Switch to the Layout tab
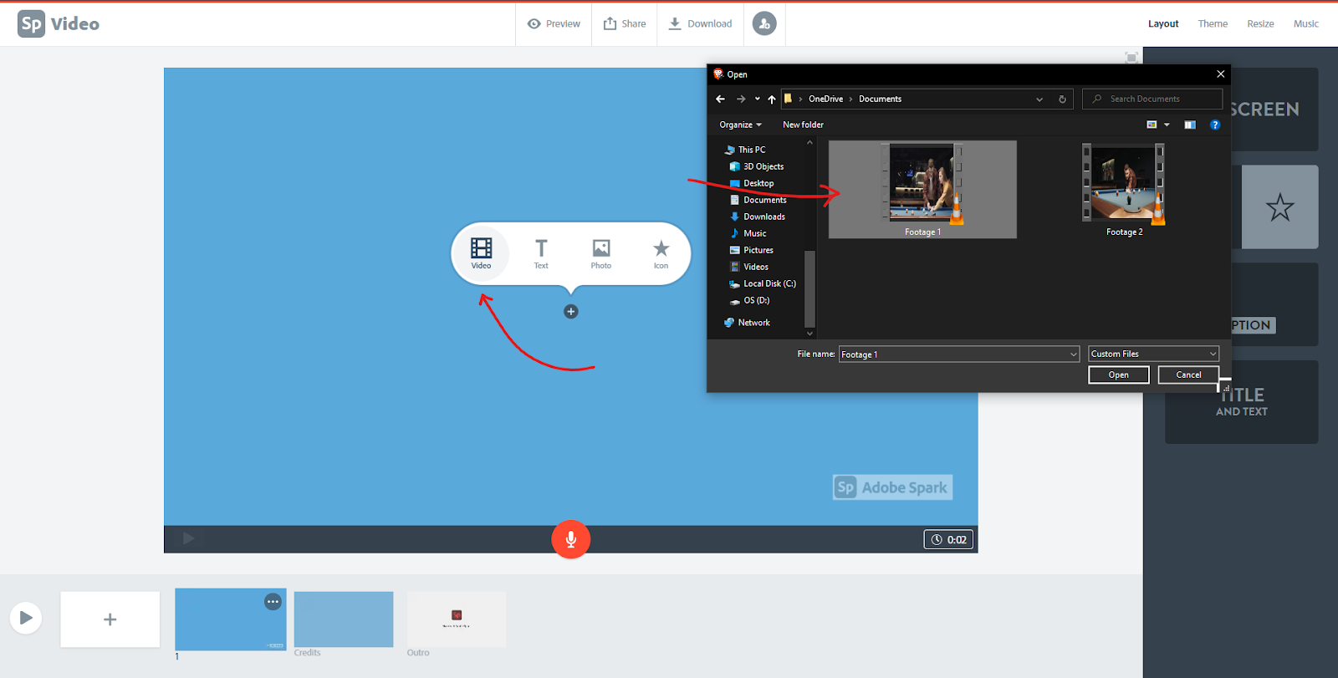The image size is (1338, 678). click(1163, 23)
